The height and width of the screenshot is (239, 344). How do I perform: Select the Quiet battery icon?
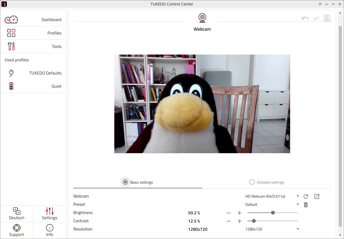click(x=11, y=86)
